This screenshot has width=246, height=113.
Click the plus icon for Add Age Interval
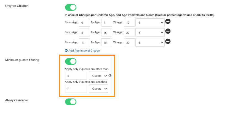66,50
